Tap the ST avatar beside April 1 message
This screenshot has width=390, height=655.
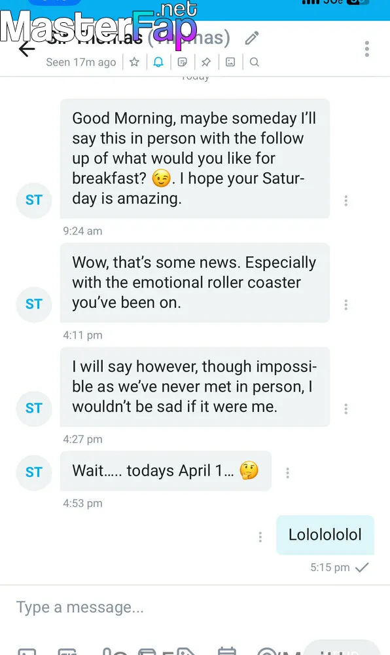(x=34, y=472)
